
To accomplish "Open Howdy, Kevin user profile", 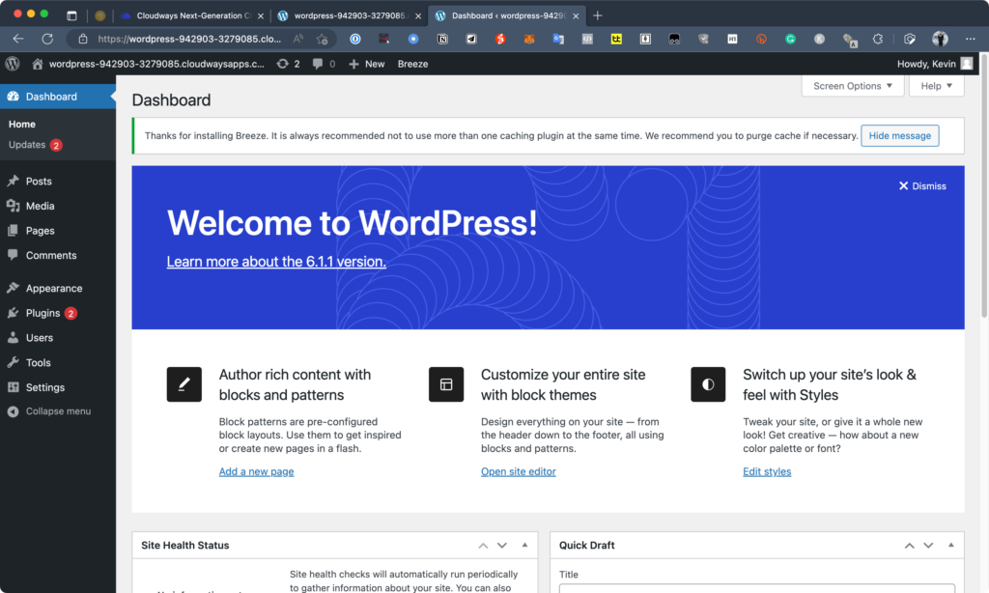I will (935, 64).
